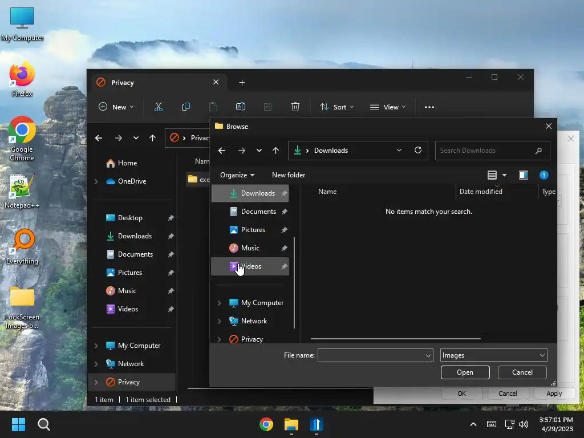Open the volume control in system tray
This screenshot has width=584, height=438.
click(524, 424)
